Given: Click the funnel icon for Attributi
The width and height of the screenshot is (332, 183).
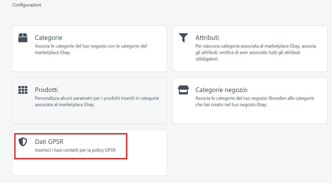Looking at the screenshot, I should pyautogui.click(x=183, y=38).
